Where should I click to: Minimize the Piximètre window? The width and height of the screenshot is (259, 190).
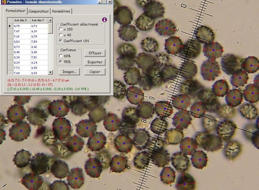[100, 2]
